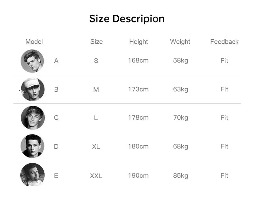Screen dimensions: 254x204
Task: Click the 173cm height value
Action: 138,89
